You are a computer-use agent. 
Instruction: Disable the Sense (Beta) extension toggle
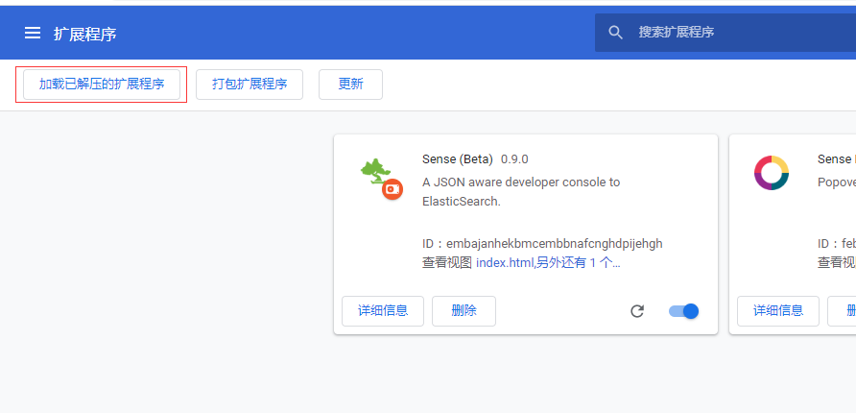tap(684, 311)
